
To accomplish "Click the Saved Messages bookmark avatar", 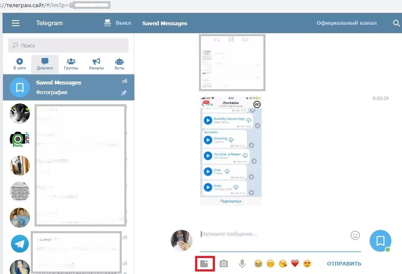I will pyautogui.click(x=20, y=87).
